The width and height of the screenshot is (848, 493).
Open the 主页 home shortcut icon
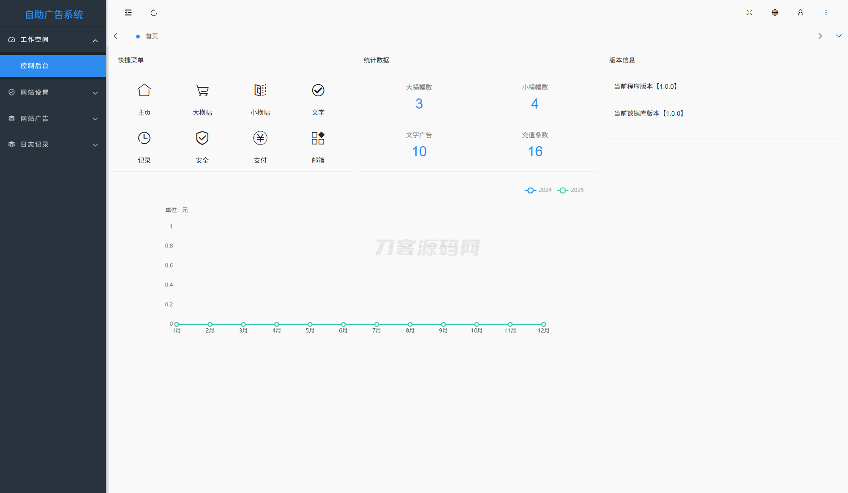tap(144, 90)
